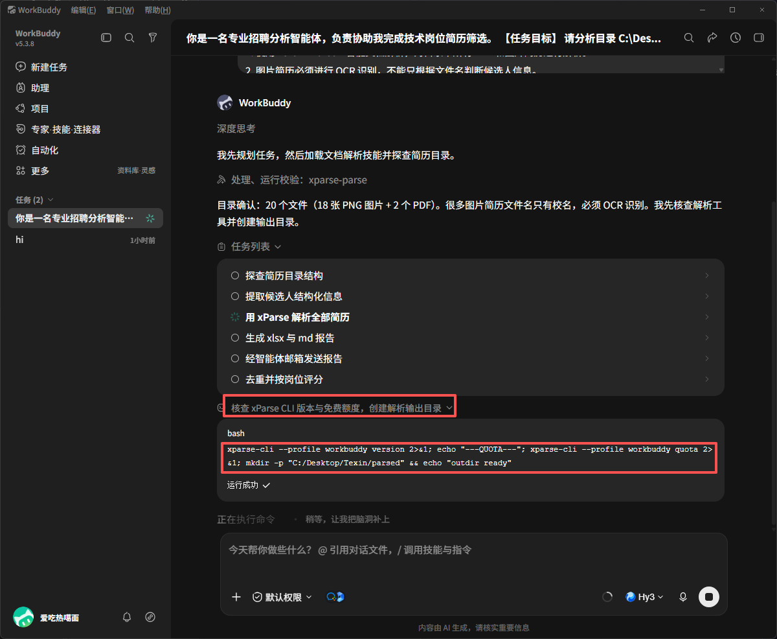Open the link icon beside the bell
The image size is (777, 639).
click(150, 617)
